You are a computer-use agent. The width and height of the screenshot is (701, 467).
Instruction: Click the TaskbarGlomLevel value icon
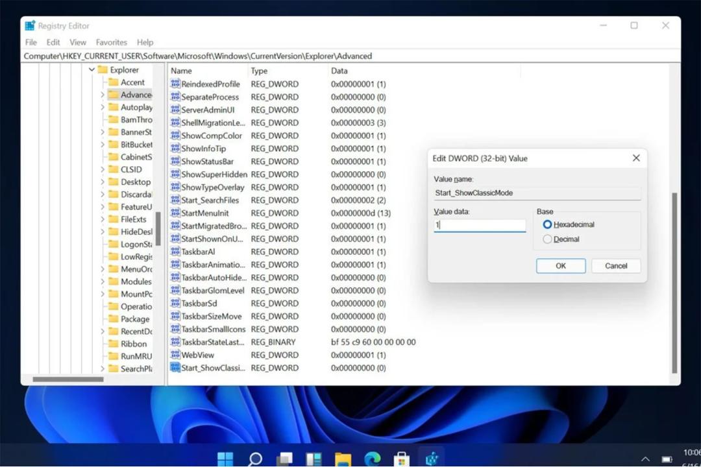point(175,291)
